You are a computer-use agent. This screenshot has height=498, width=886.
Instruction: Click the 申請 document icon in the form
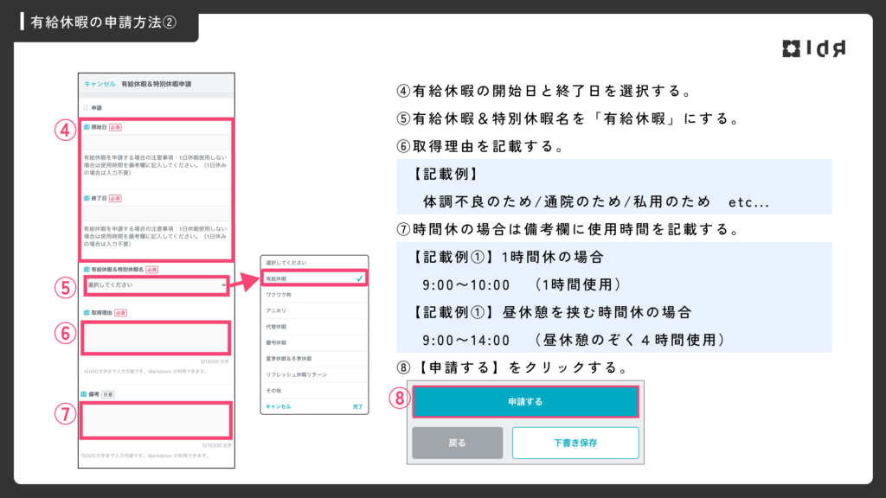click(85, 109)
